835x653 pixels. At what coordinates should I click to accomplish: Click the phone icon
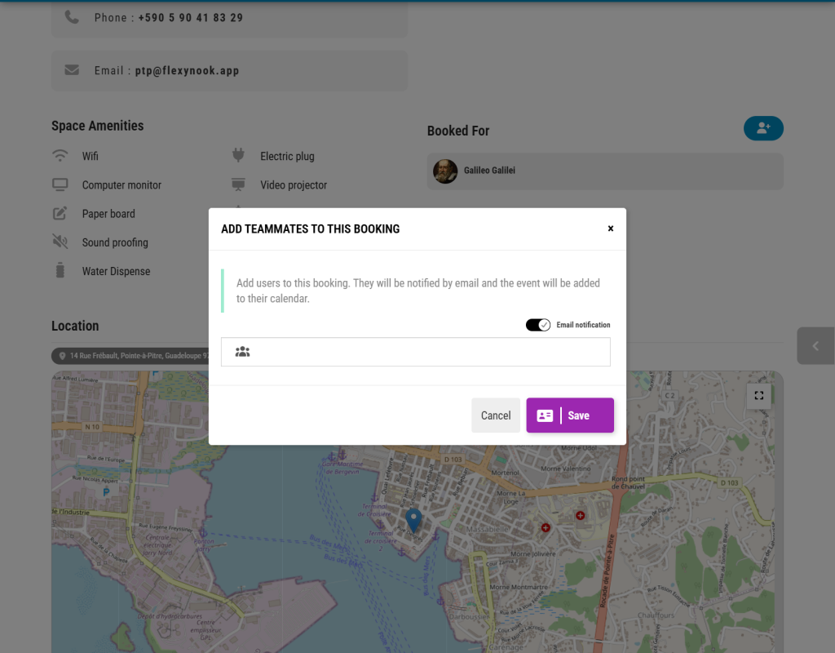point(72,17)
